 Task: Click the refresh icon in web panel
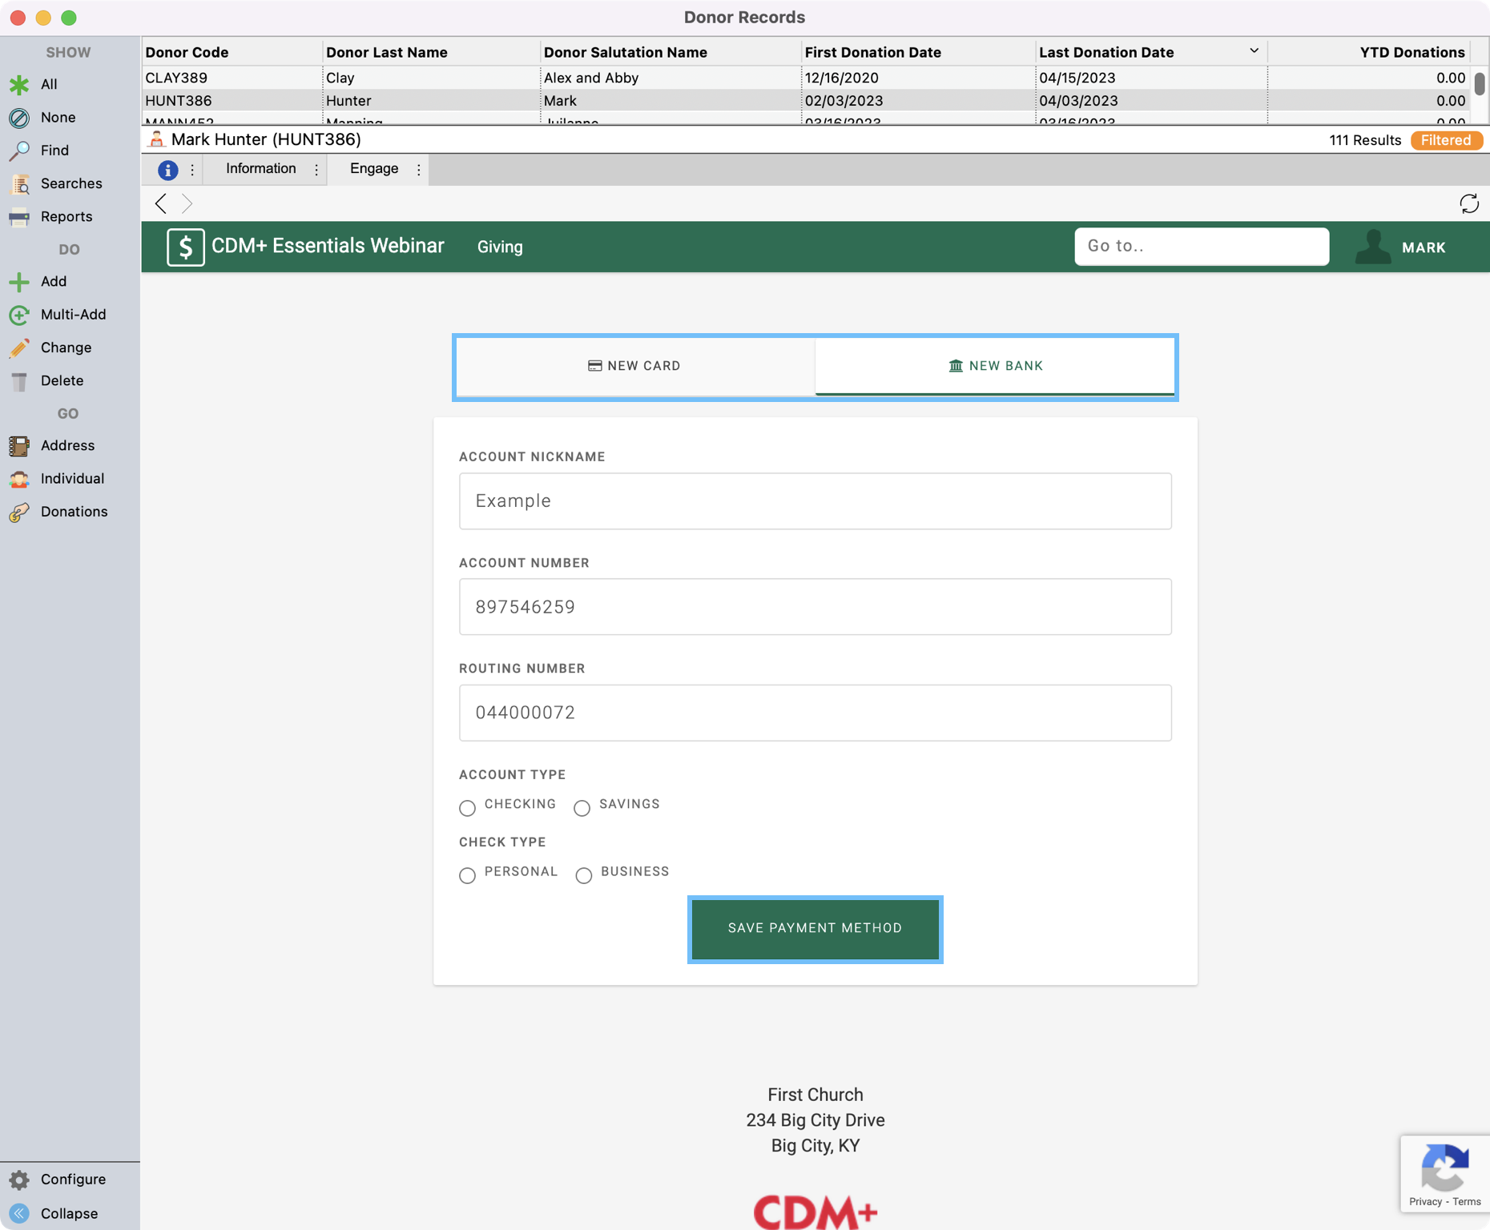click(1468, 203)
